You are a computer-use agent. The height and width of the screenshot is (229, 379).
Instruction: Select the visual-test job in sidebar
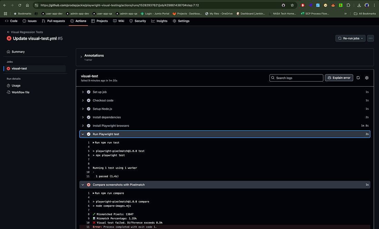coord(34,68)
